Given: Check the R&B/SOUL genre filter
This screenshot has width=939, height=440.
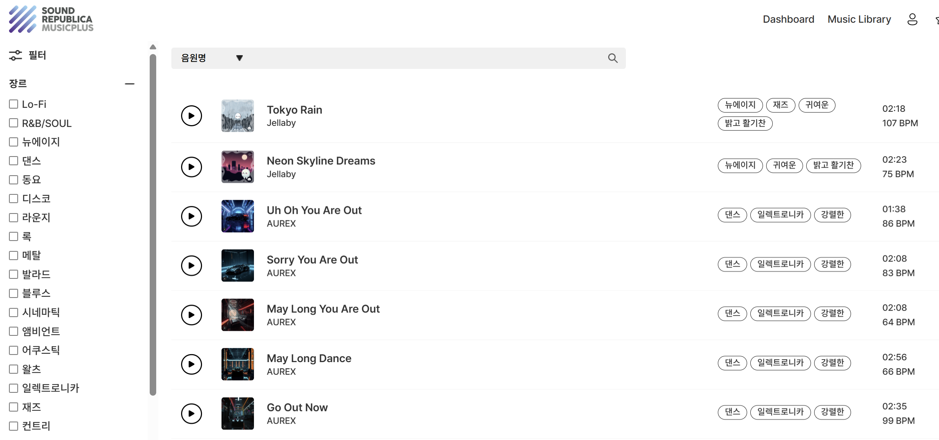Looking at the screenshot, I should pos(13,123).
